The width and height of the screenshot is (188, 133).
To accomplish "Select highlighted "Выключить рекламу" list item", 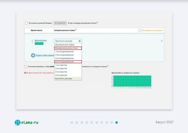I will pyautogui.click(x=68, y=78).
